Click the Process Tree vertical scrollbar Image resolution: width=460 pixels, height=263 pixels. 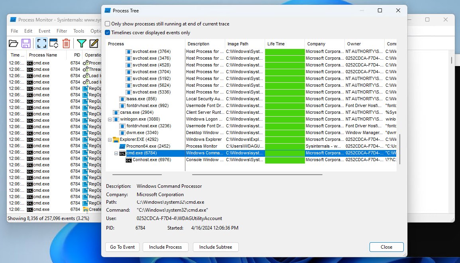coord(399,149)
